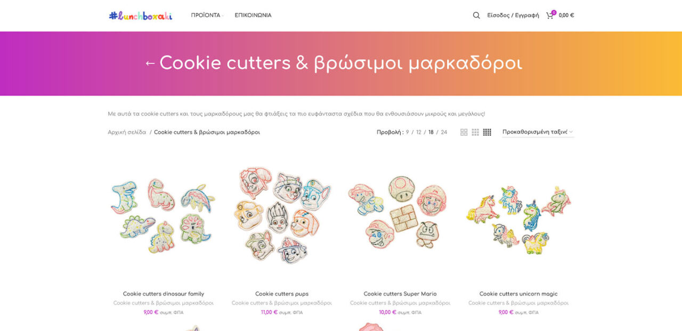The width and height of the screenshot is (682, 331).
Task: Show 12 products per page
Action: [x=419, y=132]
